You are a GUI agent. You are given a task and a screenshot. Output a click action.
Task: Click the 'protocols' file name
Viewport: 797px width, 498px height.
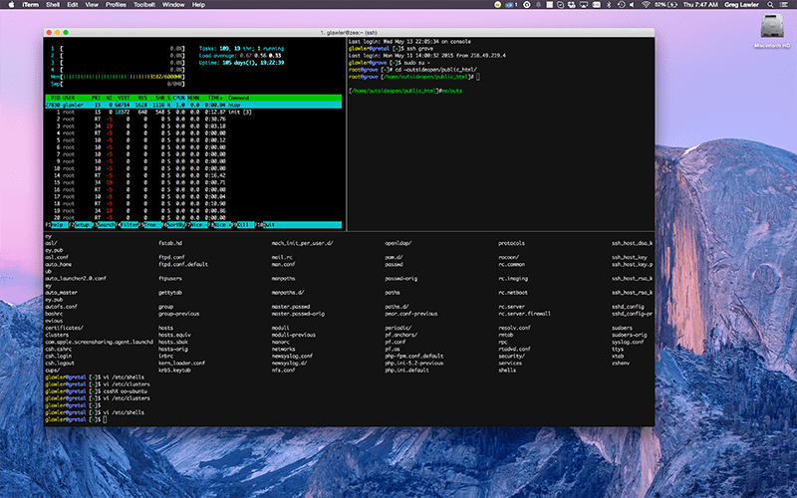(x=511, y=243)
